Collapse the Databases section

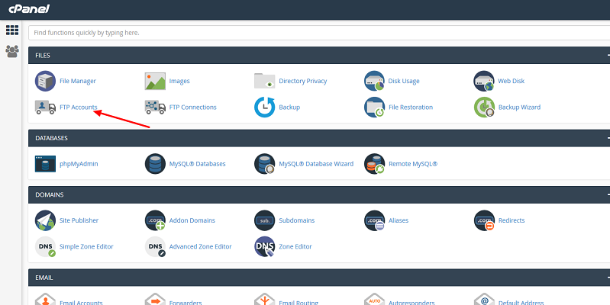607,138
